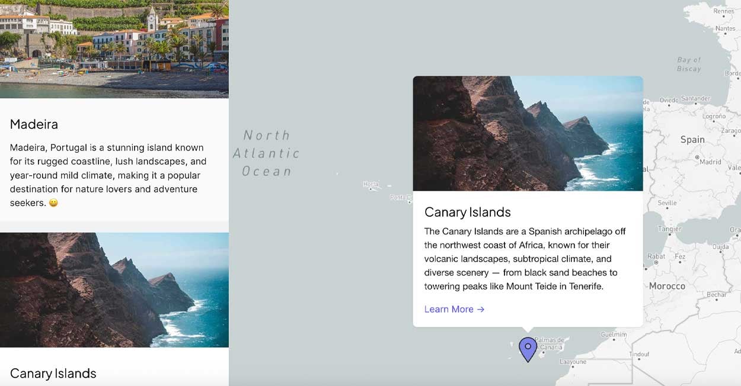The width and height of the screenshot is (741, 386).
Task: Click the Canary Islands cliff photo in sidebar
Action: tap(114, 289)
